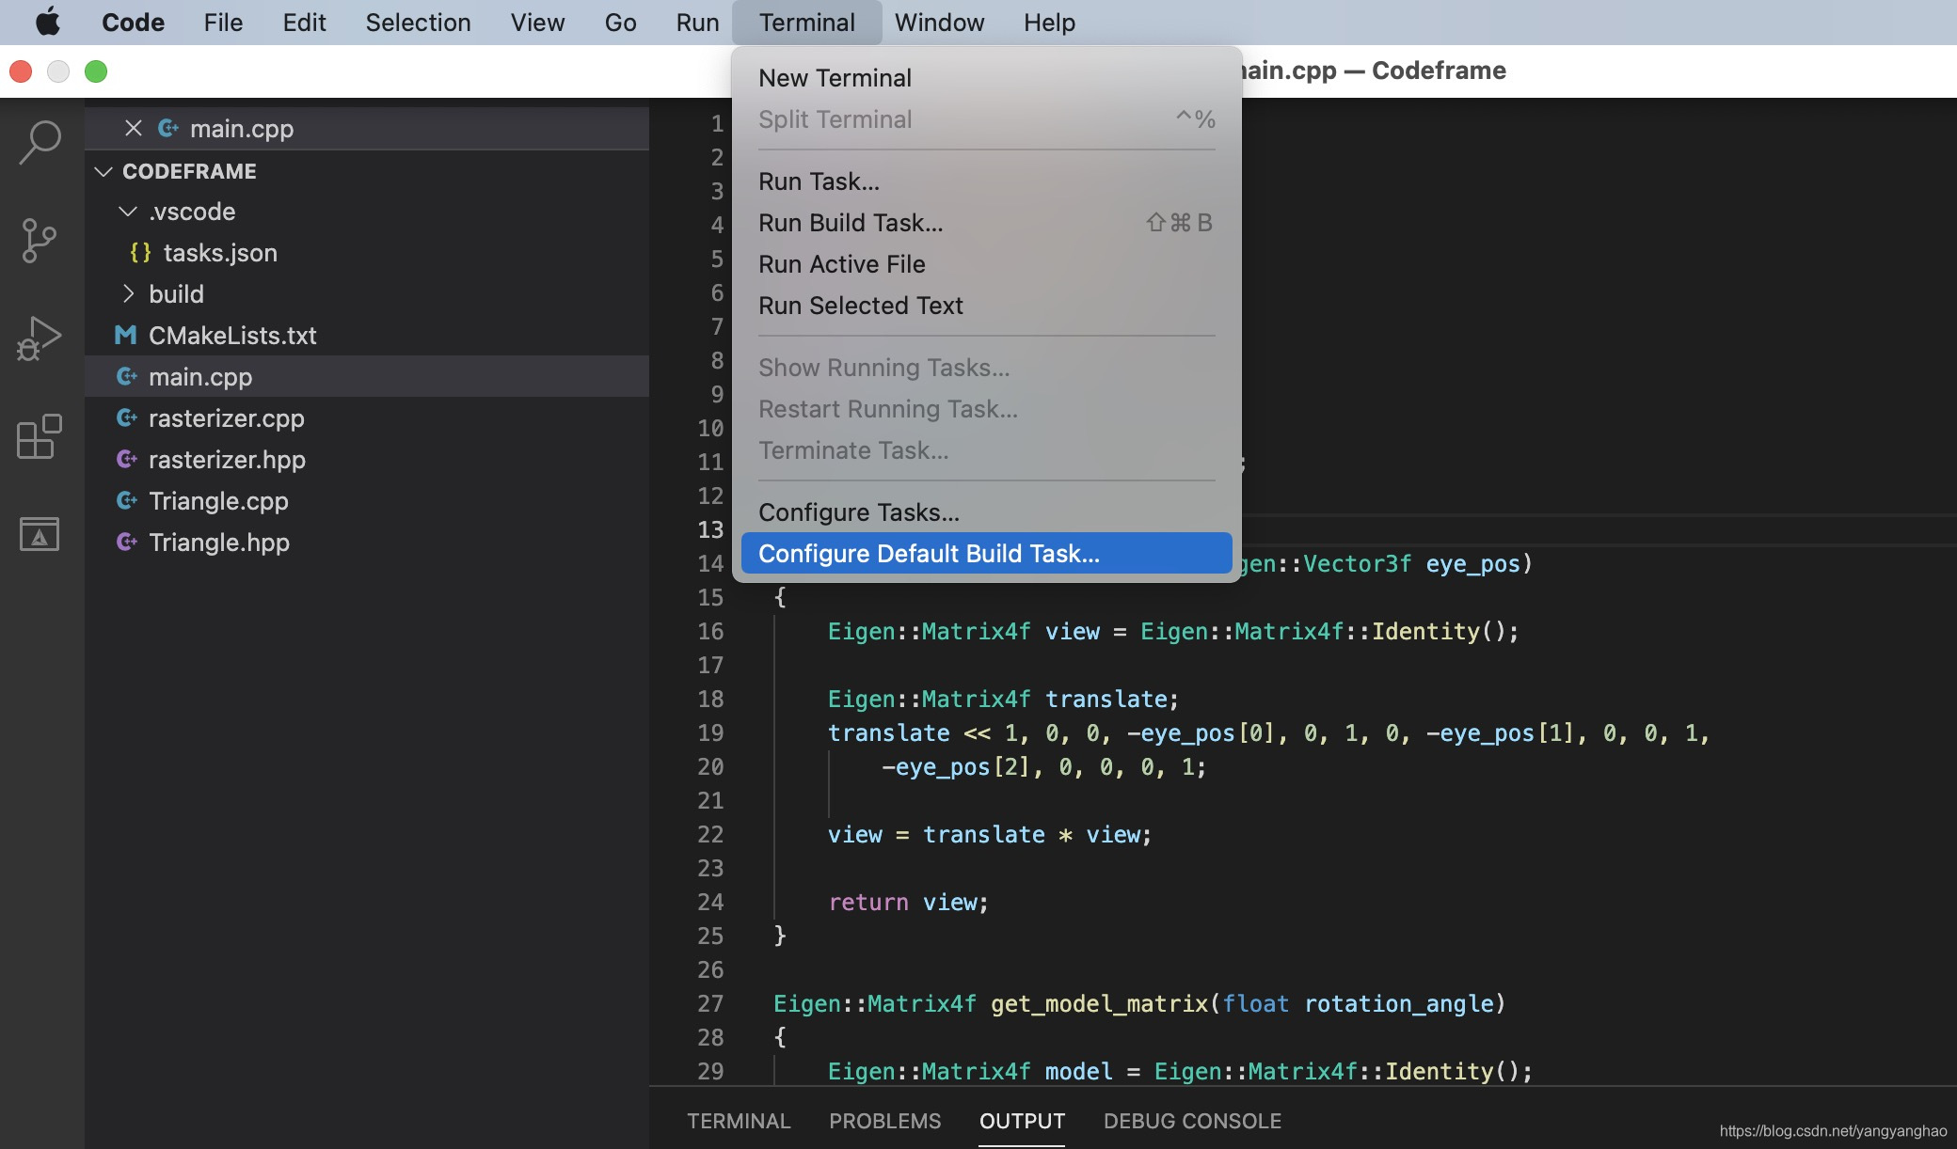Close the main.cpp open editor tab
1957x1149 pixels.
[134, 128]
